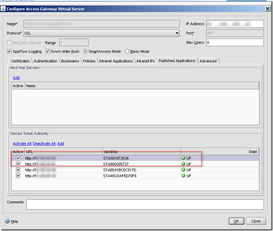Disable the Down state flush checkbox
Viewport: 273px width, 231px height.
[48, 51]
